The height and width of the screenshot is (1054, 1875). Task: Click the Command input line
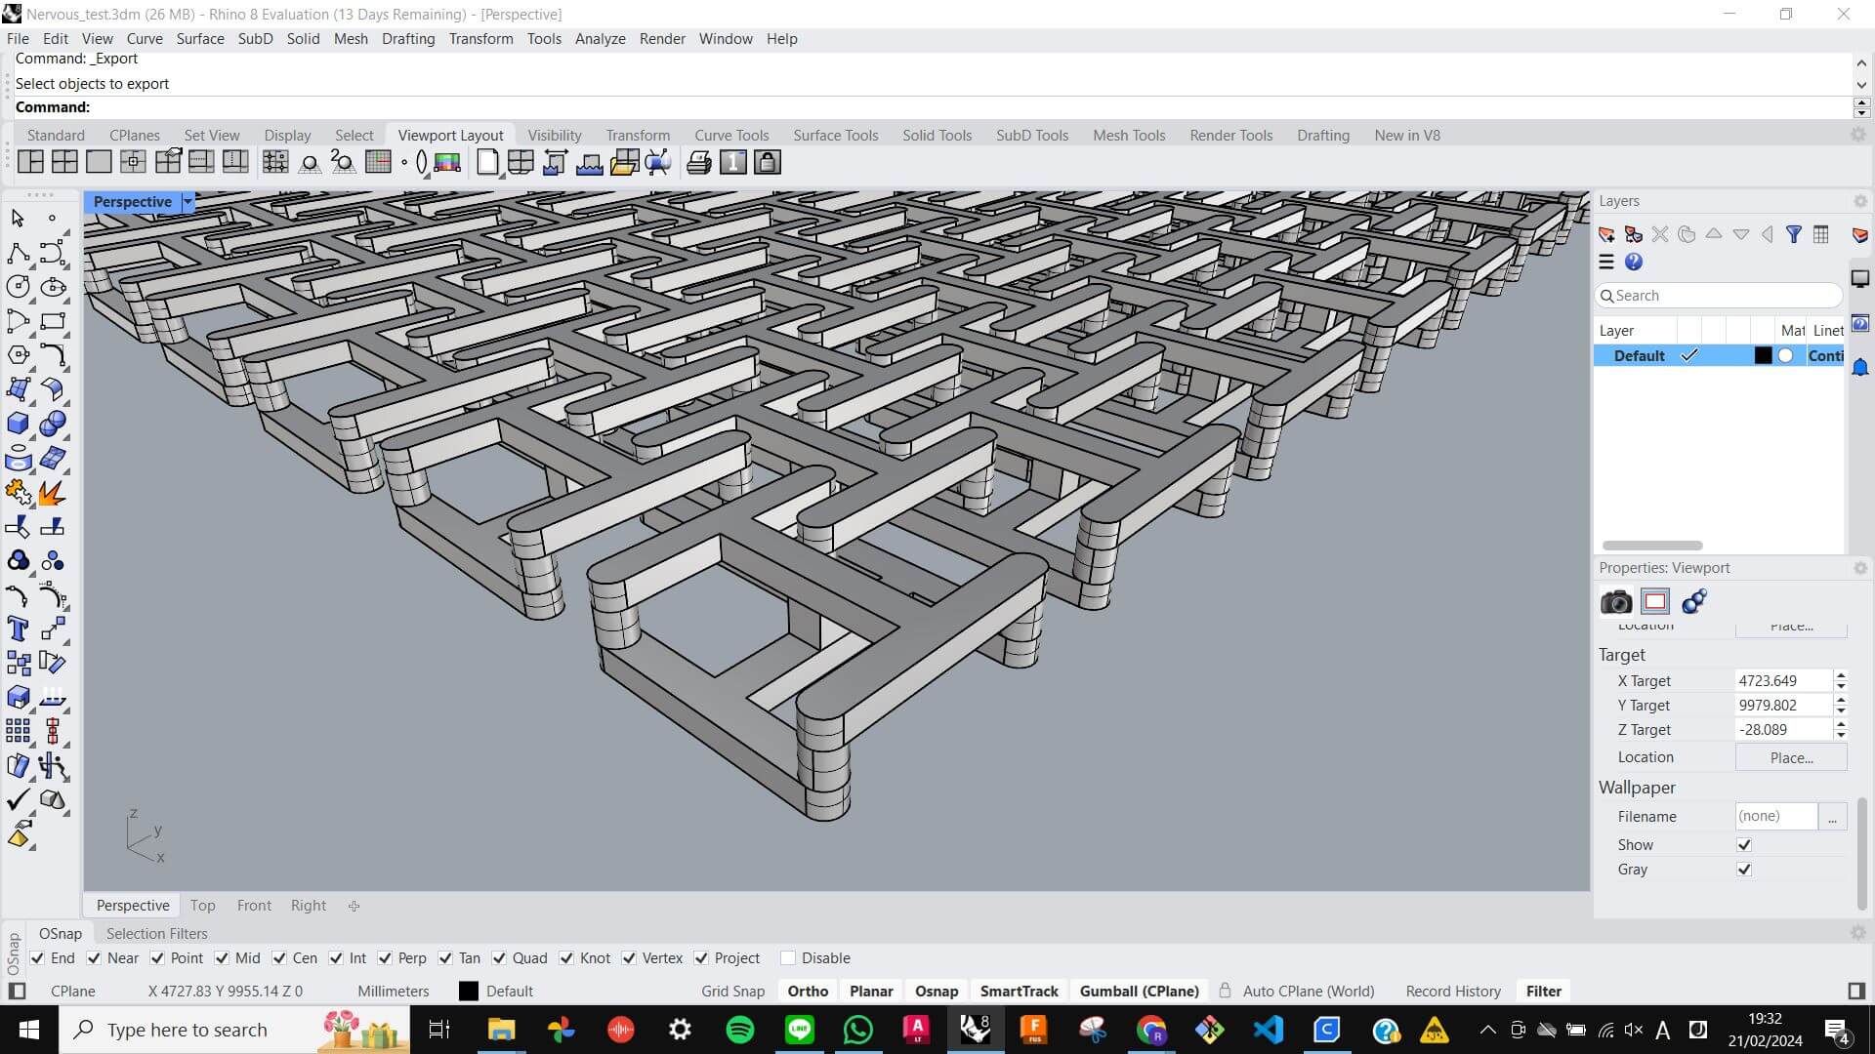[933, 107]
